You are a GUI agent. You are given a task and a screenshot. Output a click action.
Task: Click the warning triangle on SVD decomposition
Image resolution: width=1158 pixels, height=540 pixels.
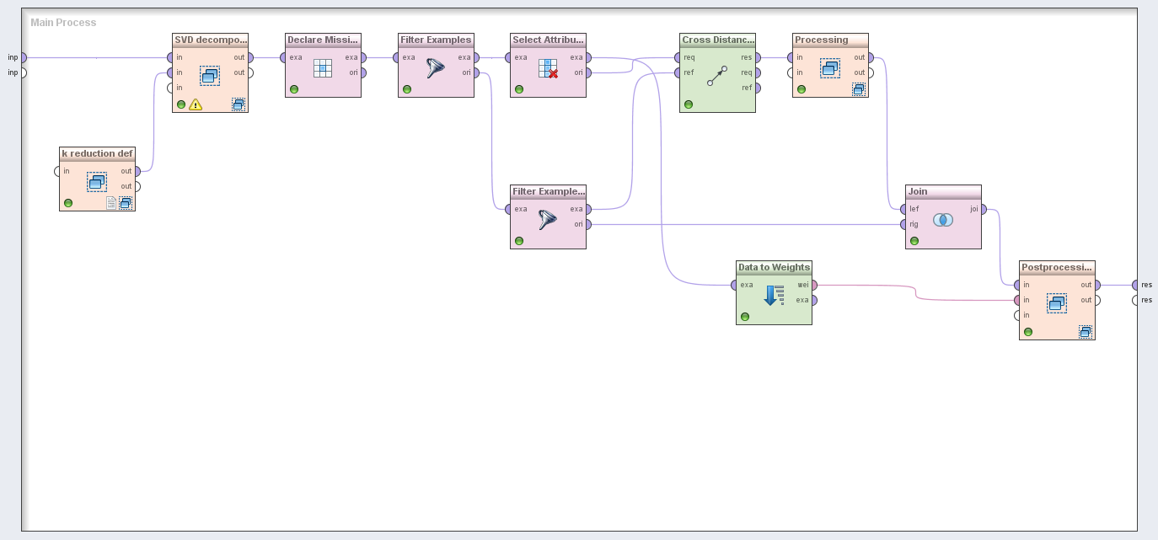click(196, 104)
